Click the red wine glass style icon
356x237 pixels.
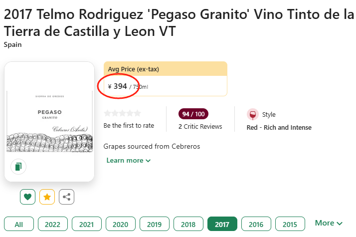253,115
